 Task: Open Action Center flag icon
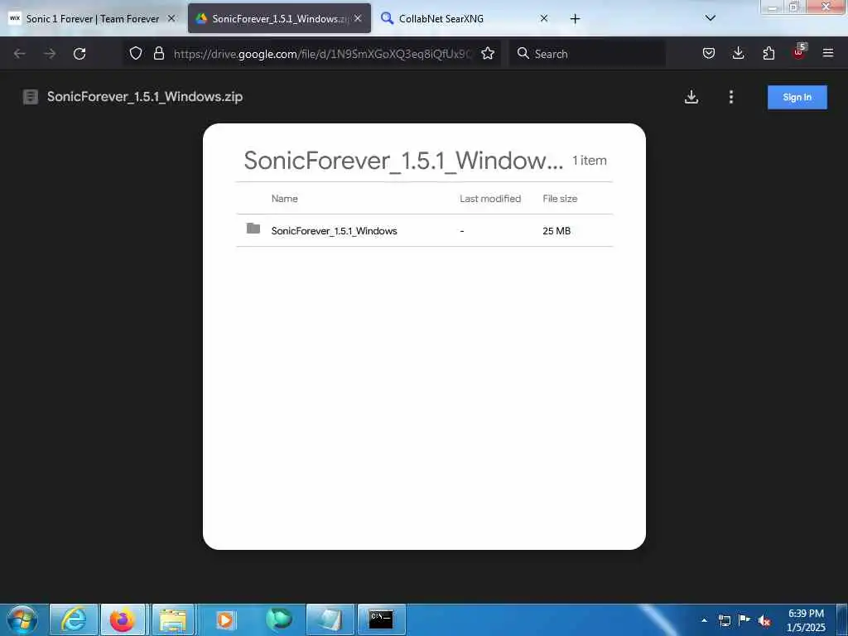[744, 619]
